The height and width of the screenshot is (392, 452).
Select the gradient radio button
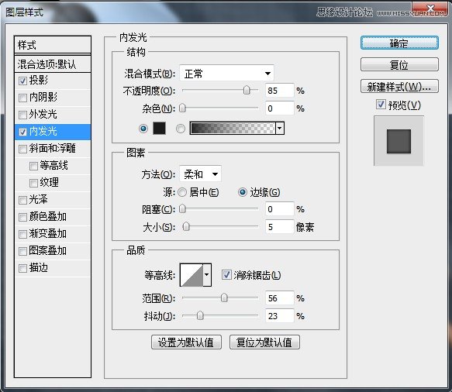click(181, 129)
